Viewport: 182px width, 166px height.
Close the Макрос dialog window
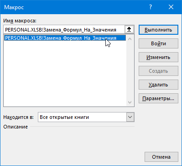coord(171,7)
